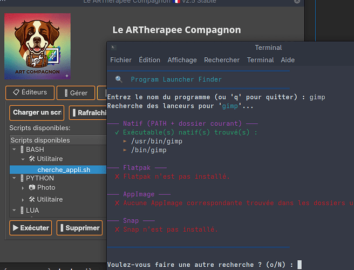Close the ARTherapee Compagnon window
The height and width of the screenshot is (270, 354).
coord(297,1)
